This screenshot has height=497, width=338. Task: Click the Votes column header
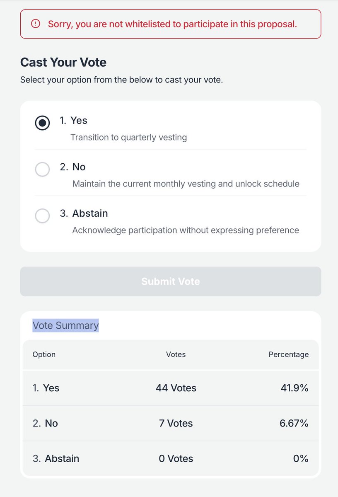[x=176, y=354]
